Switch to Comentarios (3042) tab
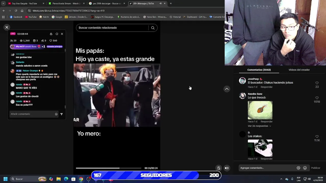Viewport: 326px width, 183px height. (x=259, y=70)
